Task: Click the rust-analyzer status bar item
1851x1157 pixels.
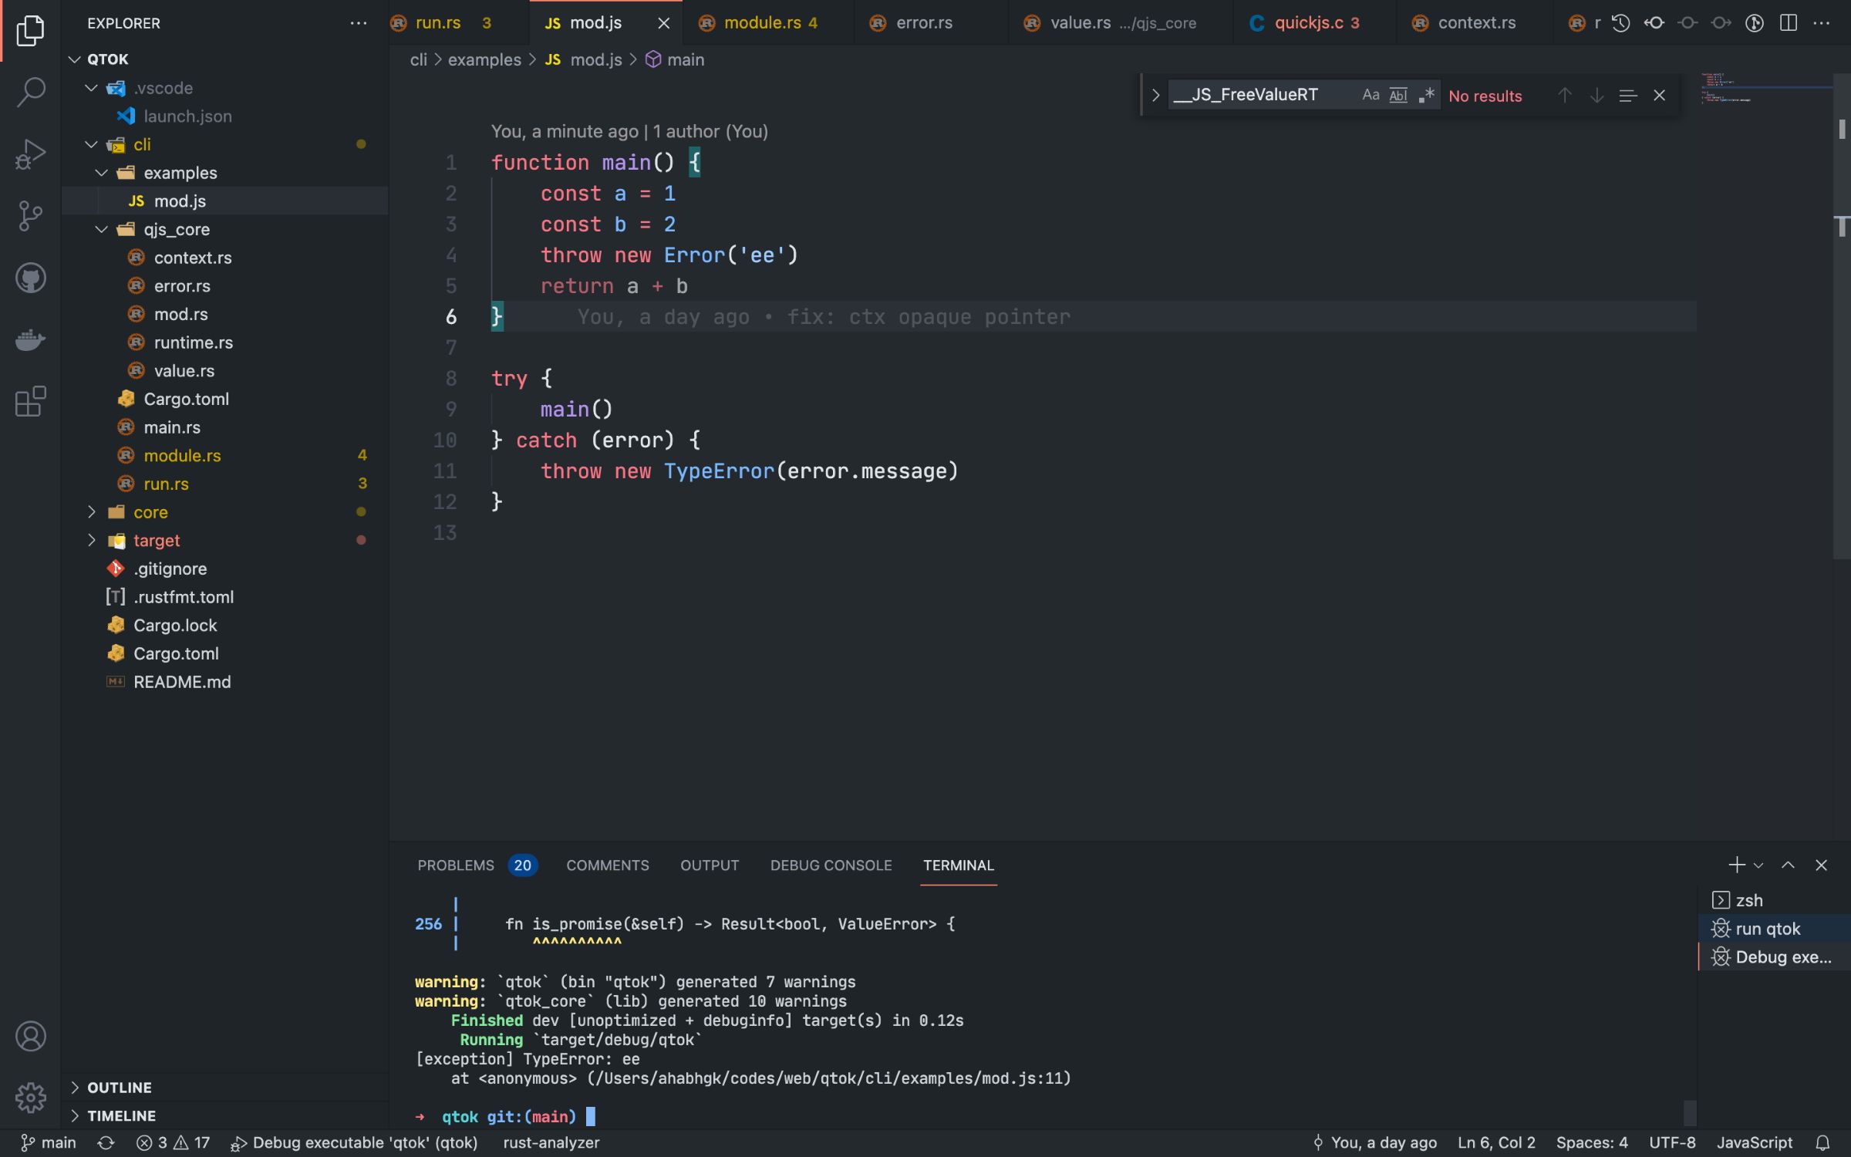Action: (x=551, y=1142)
